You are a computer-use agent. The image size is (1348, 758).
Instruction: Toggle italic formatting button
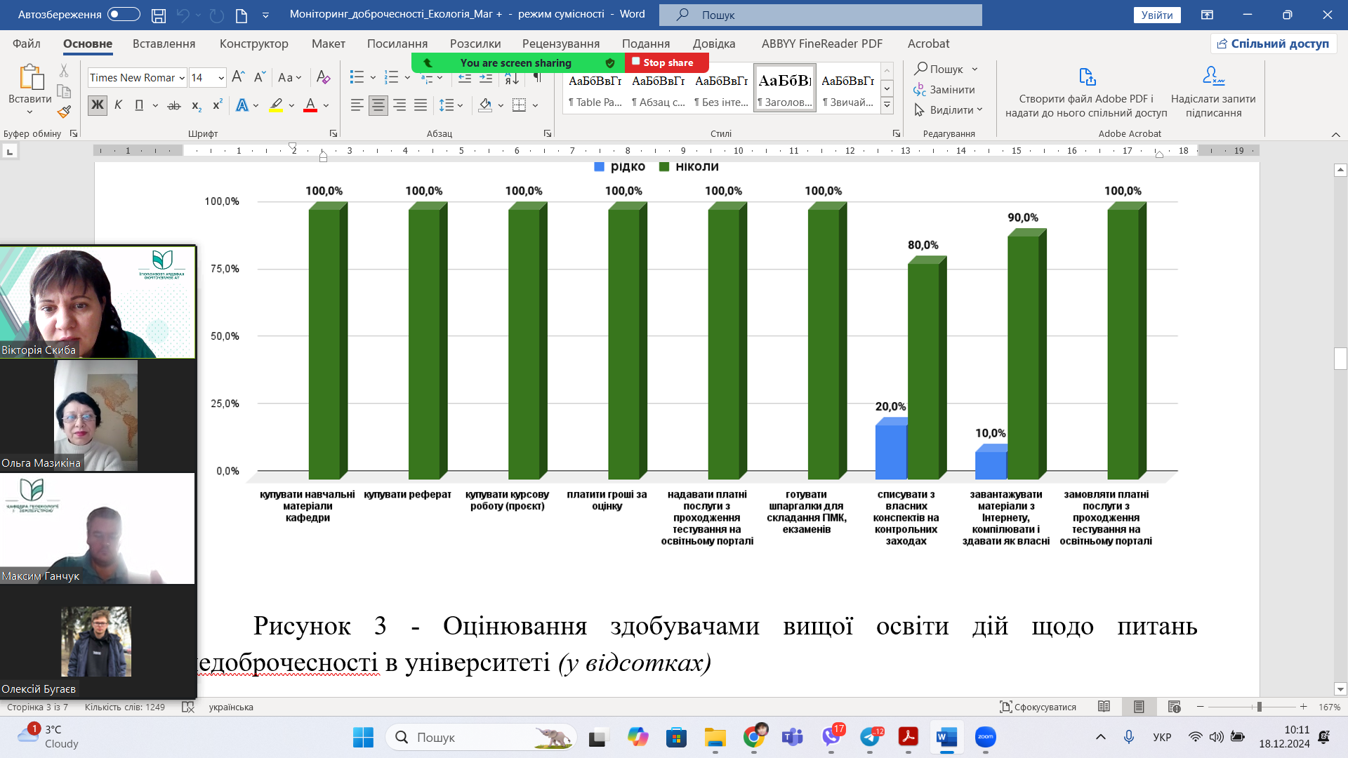[x=118, y=105]
